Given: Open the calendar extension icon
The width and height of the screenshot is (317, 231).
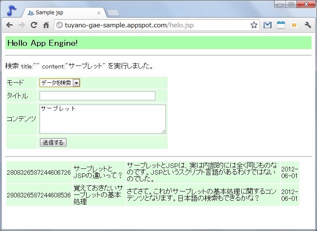Looking at the screenshot, I should point(281,25).
